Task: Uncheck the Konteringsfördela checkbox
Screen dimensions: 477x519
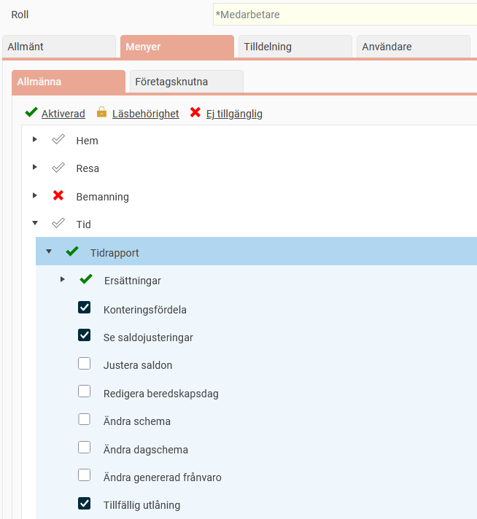Action: (x=85, y=308)
